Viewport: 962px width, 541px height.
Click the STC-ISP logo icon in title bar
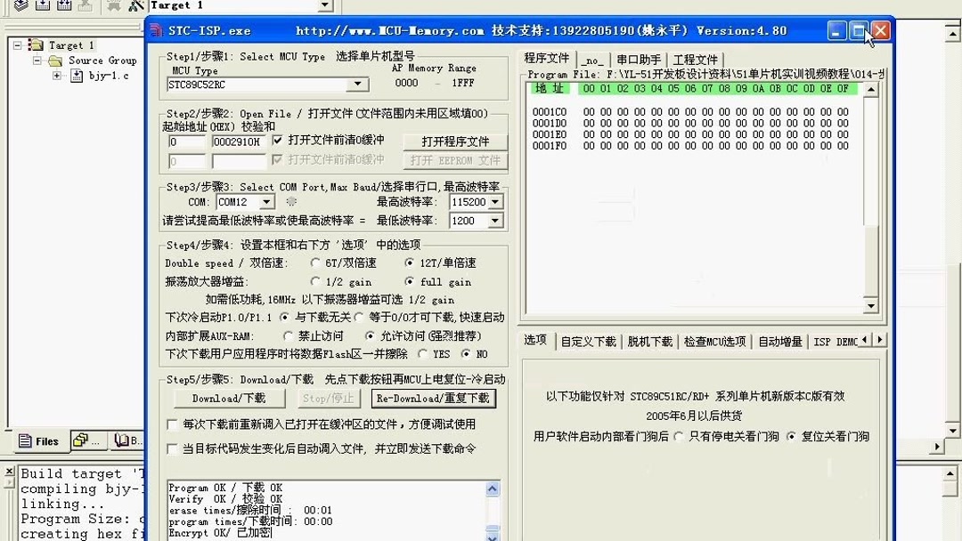(159, 30)
